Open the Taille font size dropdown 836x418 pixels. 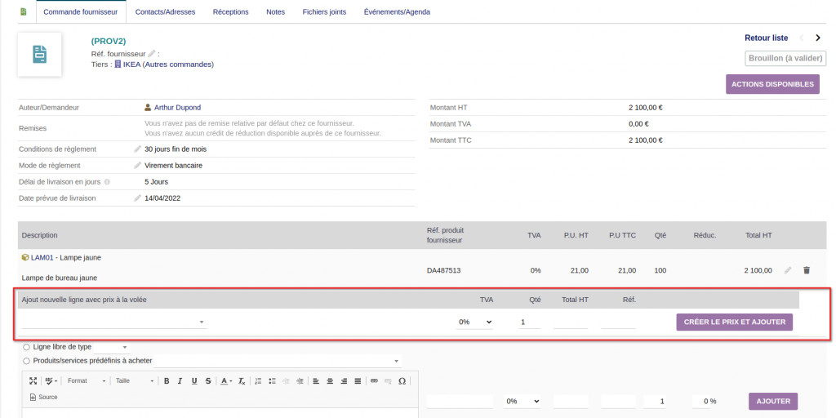click(x=133, y=380)
